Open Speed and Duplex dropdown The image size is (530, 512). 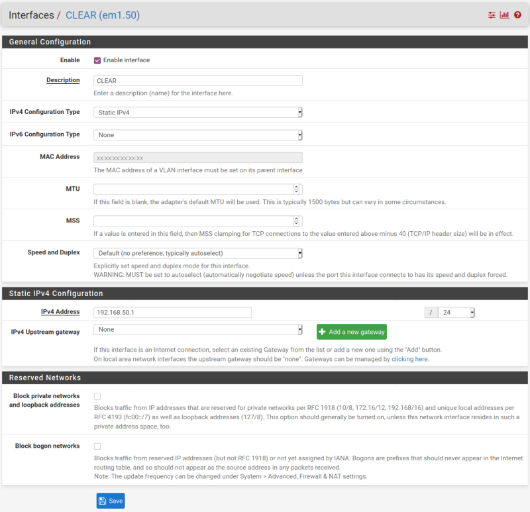[x=198, y=253]
